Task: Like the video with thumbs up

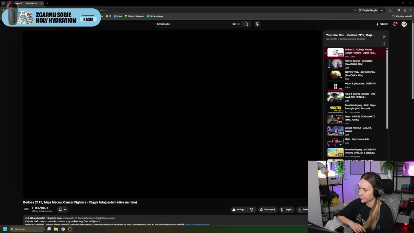Action: click(239, 209)
